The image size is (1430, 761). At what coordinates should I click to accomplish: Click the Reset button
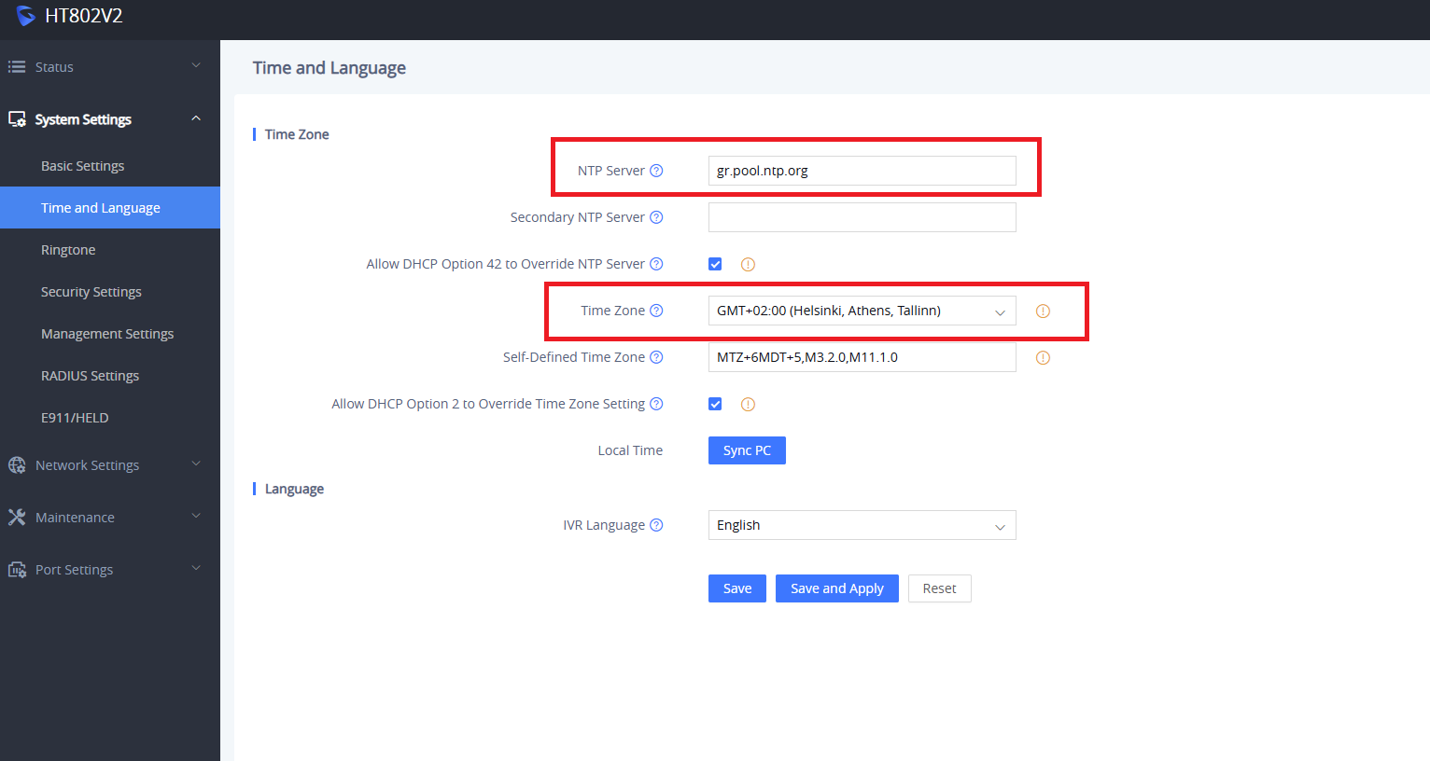[x=939, y=588]
